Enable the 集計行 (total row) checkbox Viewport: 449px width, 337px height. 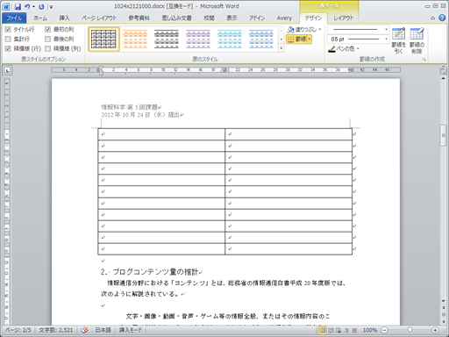(x=8, y=39)
